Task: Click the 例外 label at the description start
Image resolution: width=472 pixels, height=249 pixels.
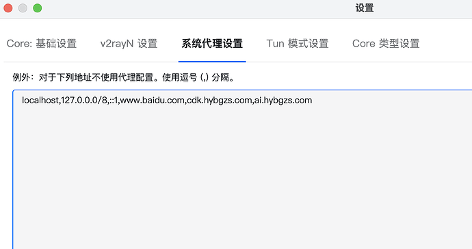Action: click(x=21, y=78)
